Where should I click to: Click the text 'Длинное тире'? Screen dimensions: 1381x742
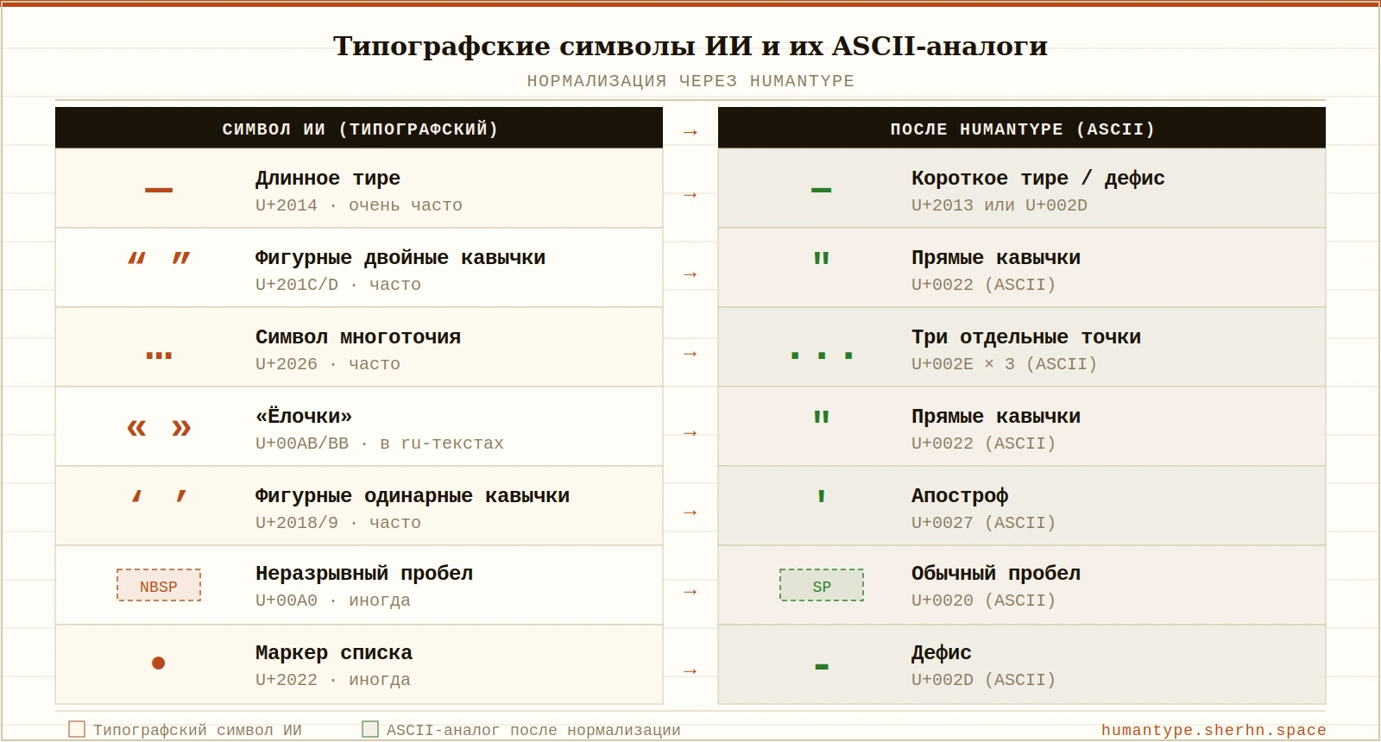[x=328, y=178]
